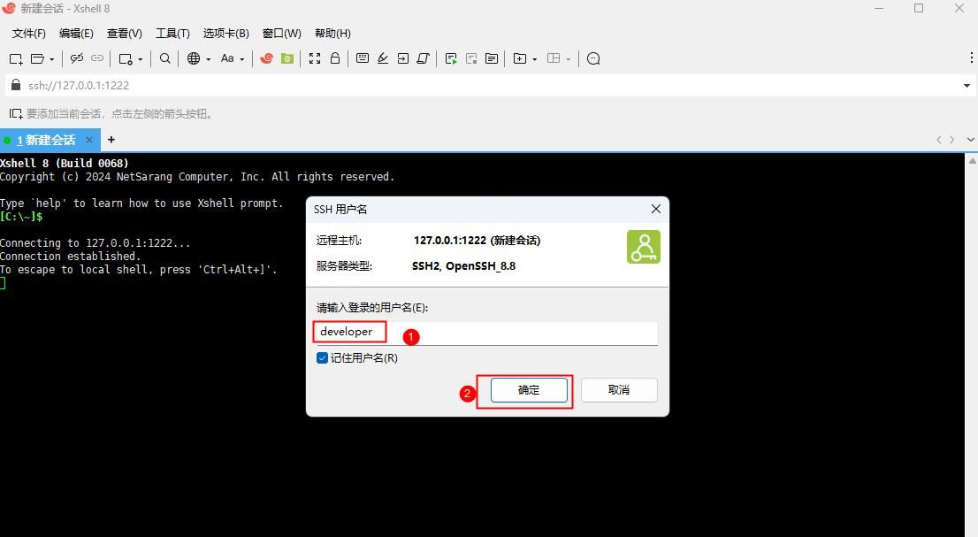Screen dimensions: 978x537
Task: Launch Xftp green icon
Action: [x=287, y=58]
